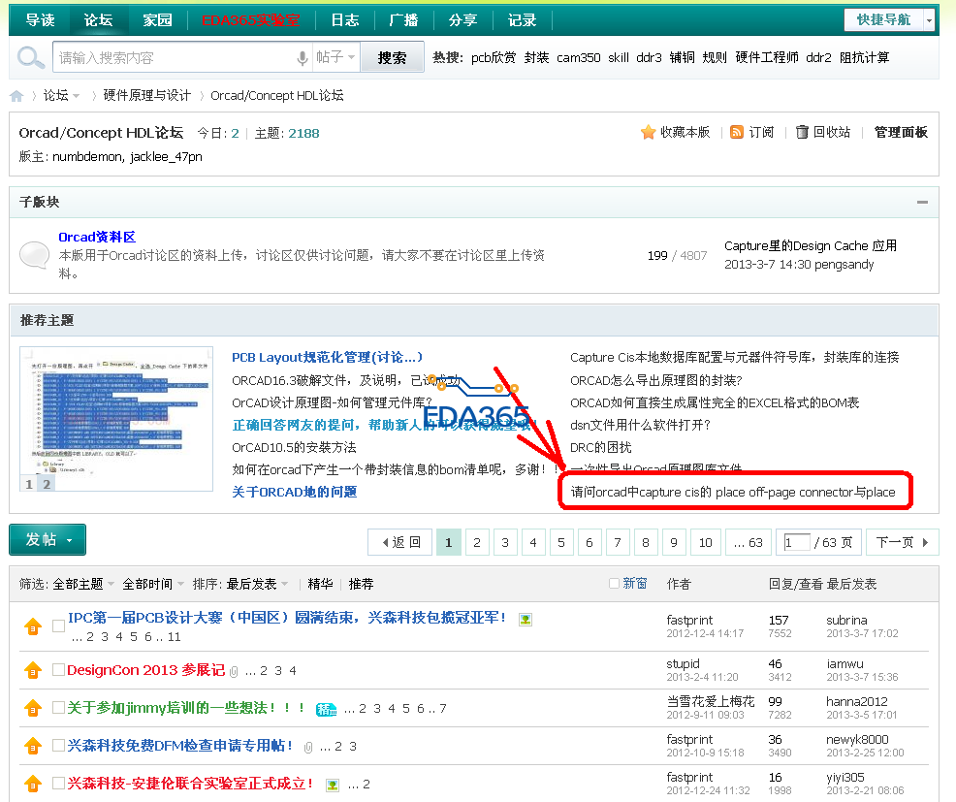Screen dimensions: 956x802
Task: Open the 快捷导航 dropdown
Action: [x=889, y=20]
